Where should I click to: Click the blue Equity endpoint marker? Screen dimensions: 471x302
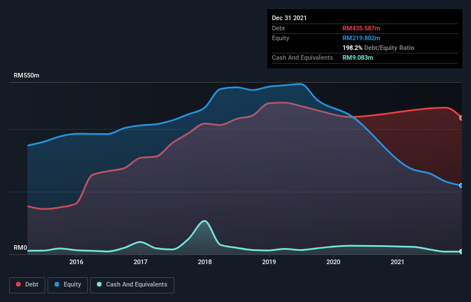coord(461,185)
